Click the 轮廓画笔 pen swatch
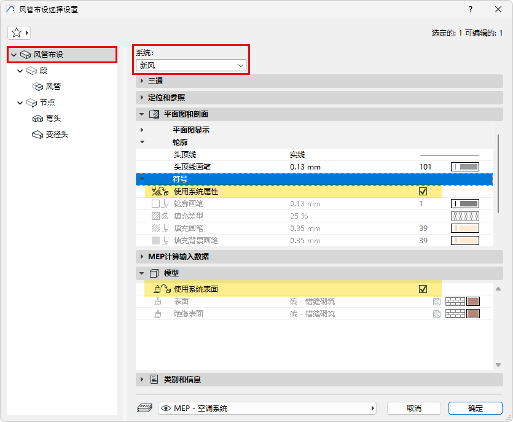This screenshot has width=513, height=422. 465,204
